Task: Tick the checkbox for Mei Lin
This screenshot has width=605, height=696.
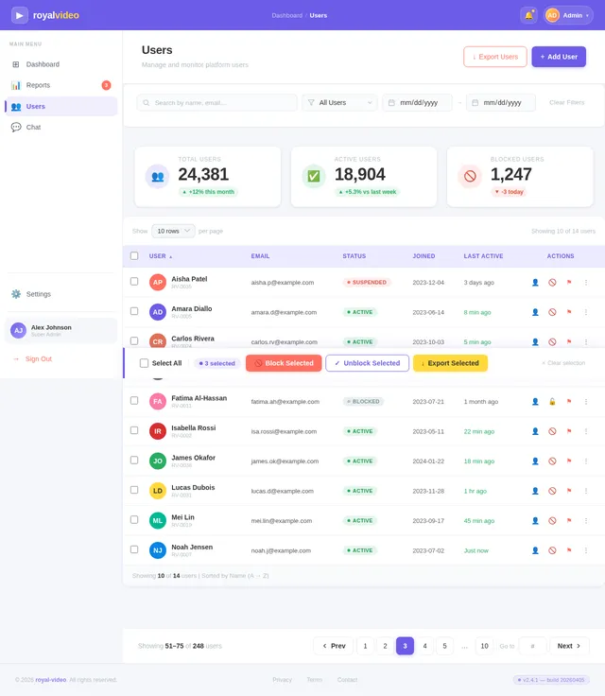Action: [x=134, y=520]
